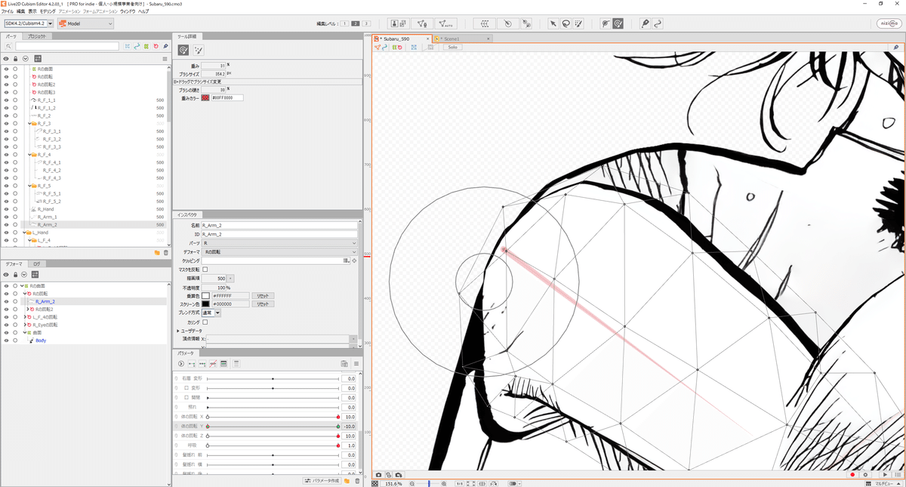This screenshot has width=906, height=487.
Task: Enable the culling checkbox
Action: (x=205, y=322)
